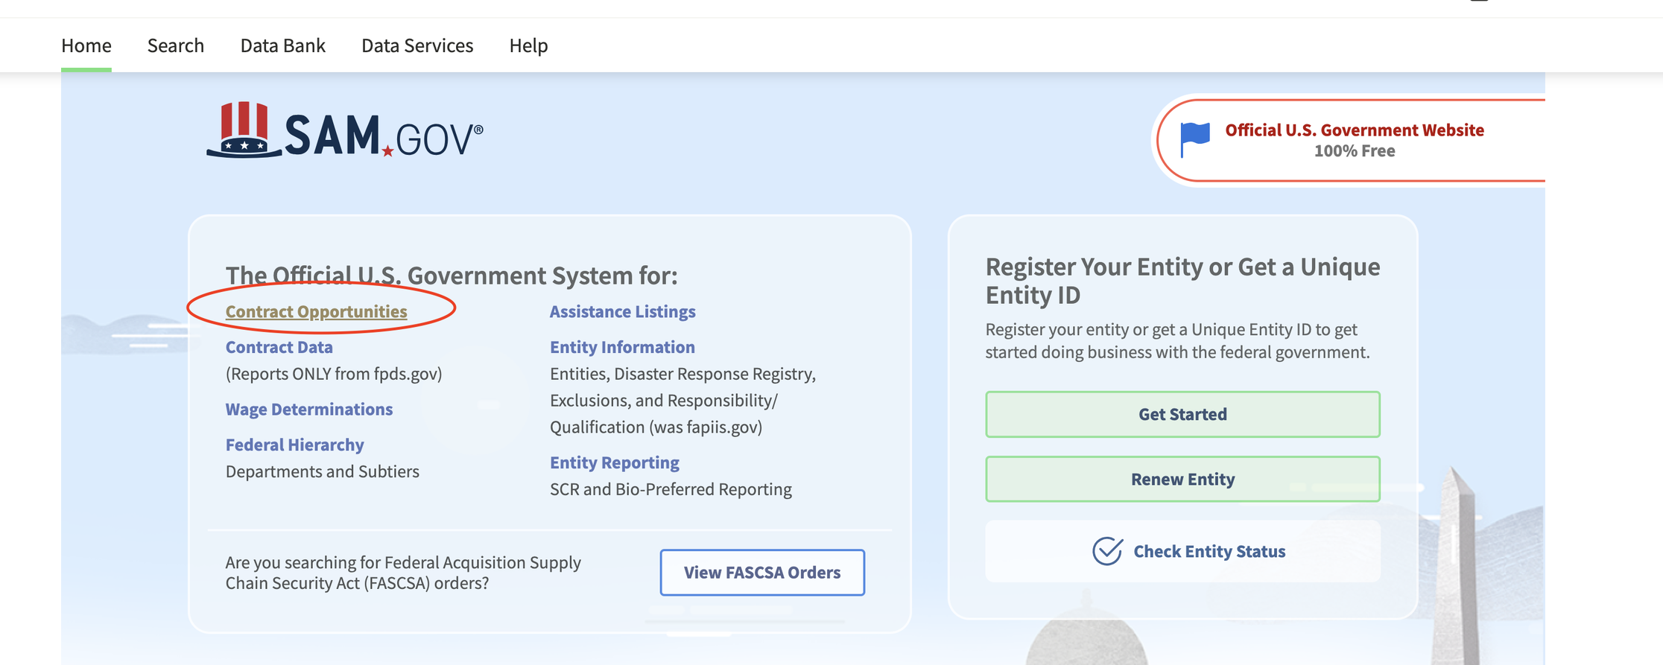This screenshot has height=665, width=1663.
Task: Click the Get Started button
Action: (x=1182, y=414)
